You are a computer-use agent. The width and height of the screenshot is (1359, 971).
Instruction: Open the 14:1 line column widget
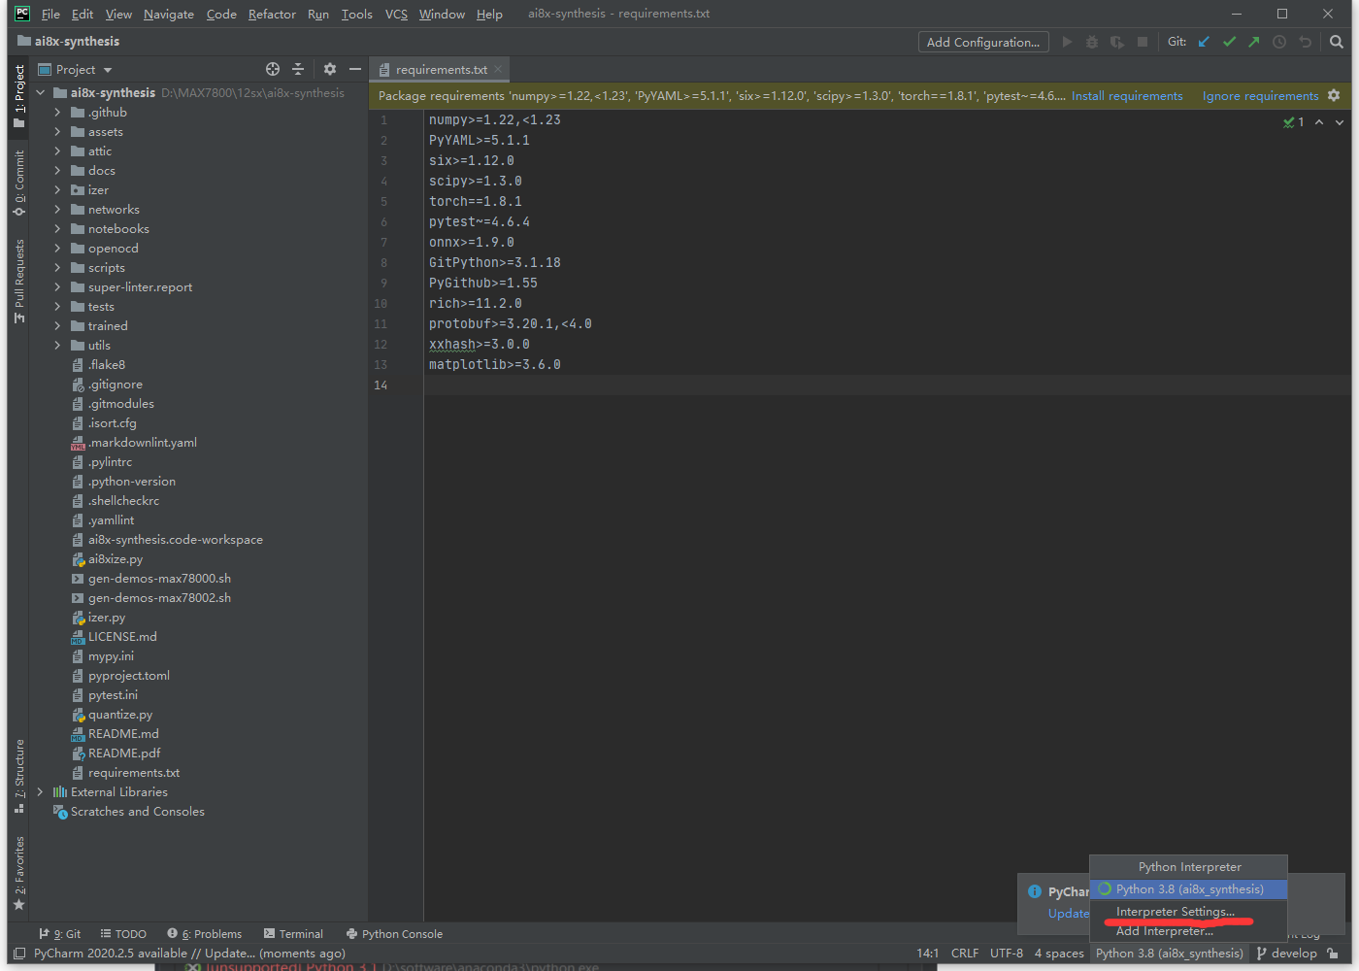(928, 954)
